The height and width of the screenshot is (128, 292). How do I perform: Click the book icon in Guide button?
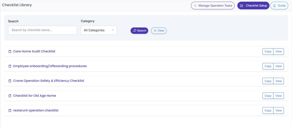[274, 6]
